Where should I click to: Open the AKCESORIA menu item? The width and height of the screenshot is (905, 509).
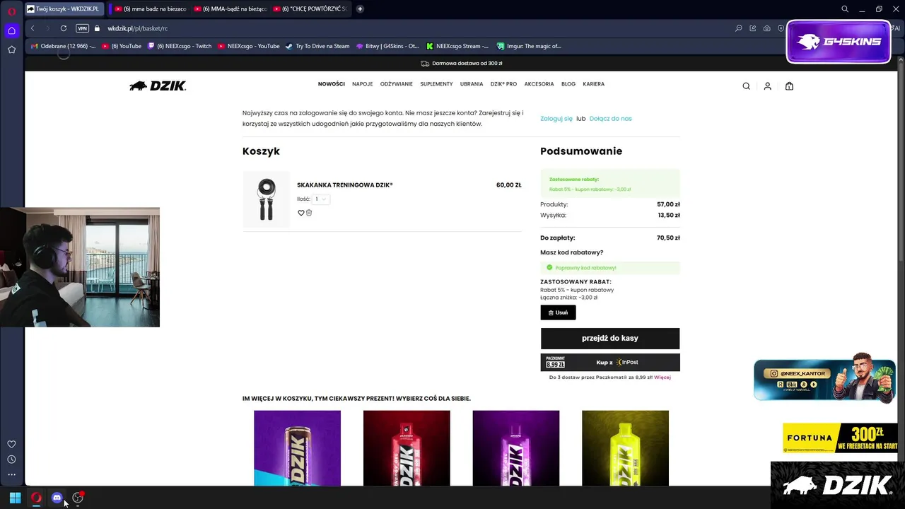[x=539, y=84]
